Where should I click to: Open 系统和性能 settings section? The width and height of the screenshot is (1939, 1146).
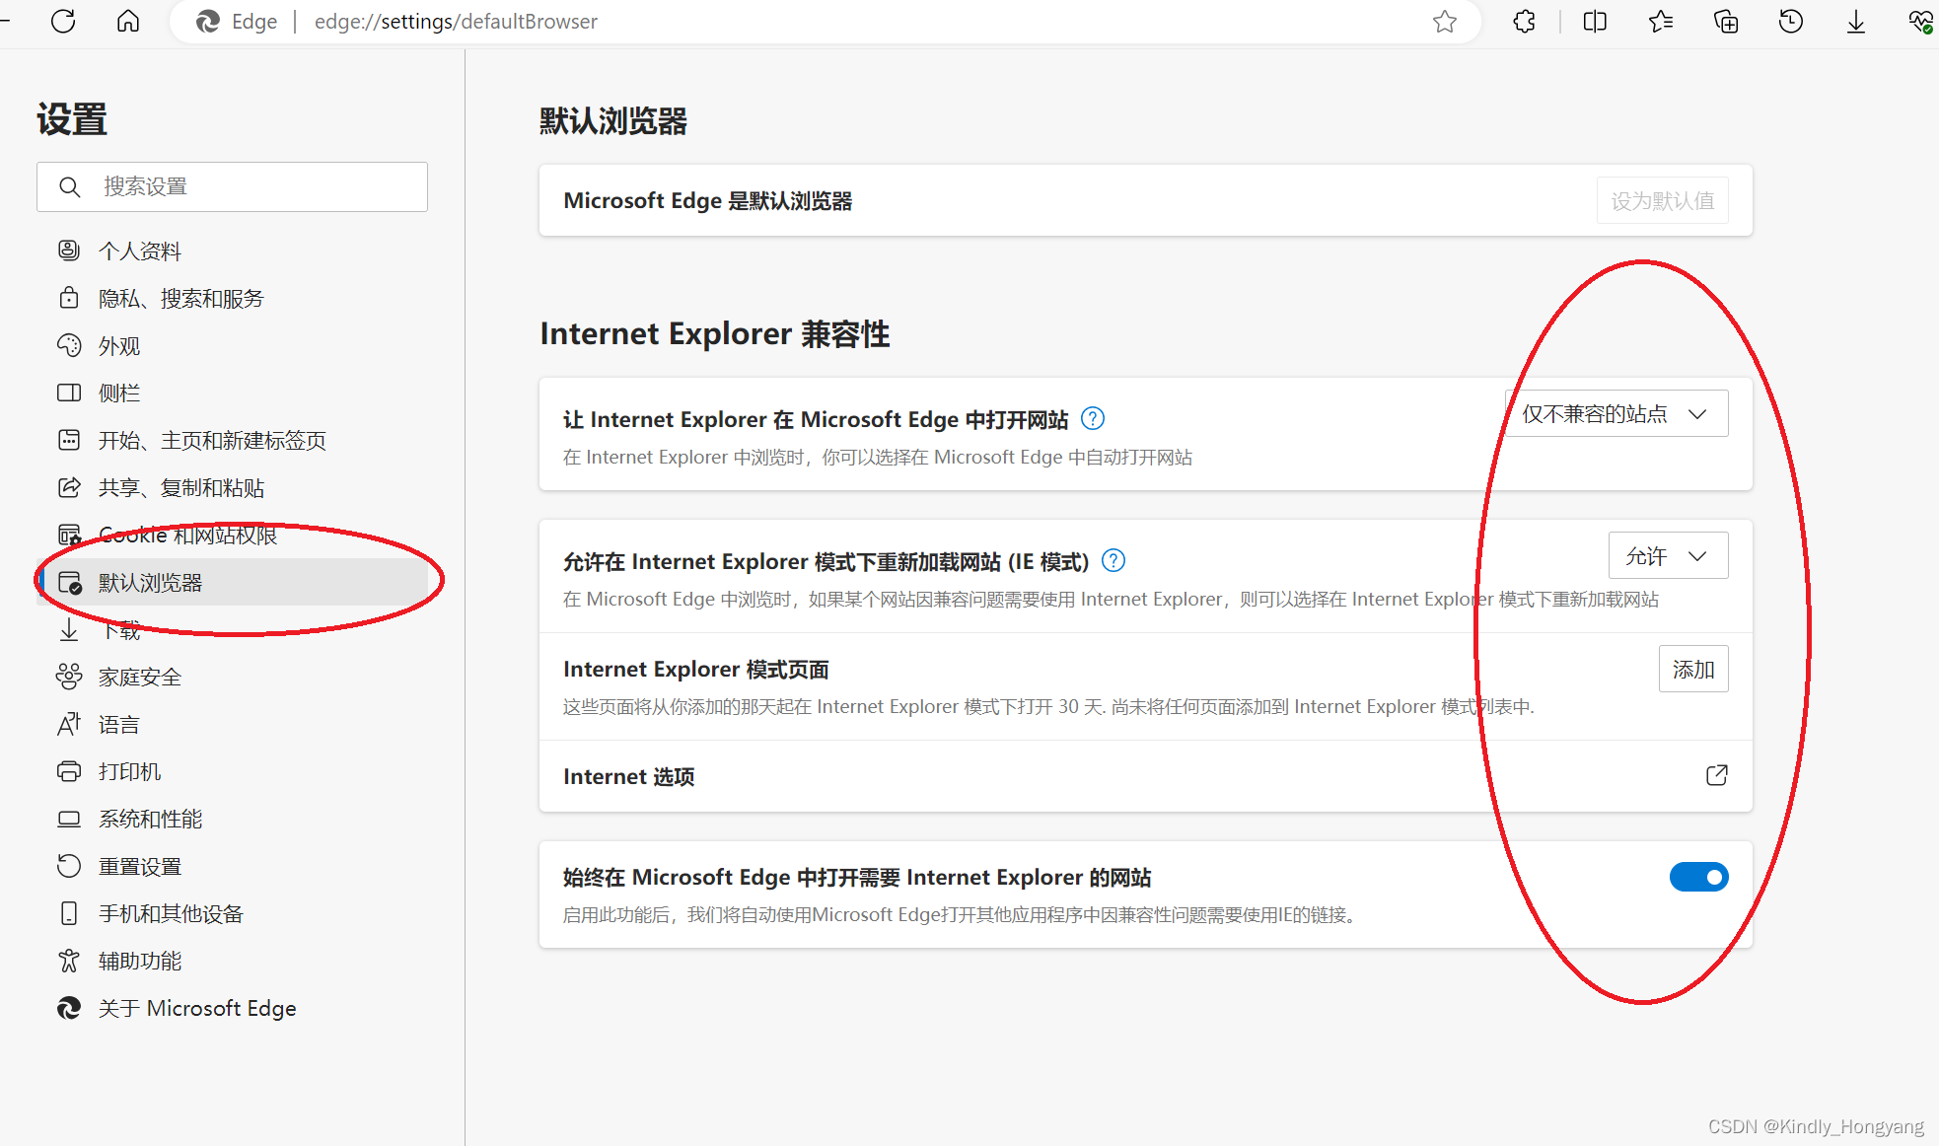(150, 819)
